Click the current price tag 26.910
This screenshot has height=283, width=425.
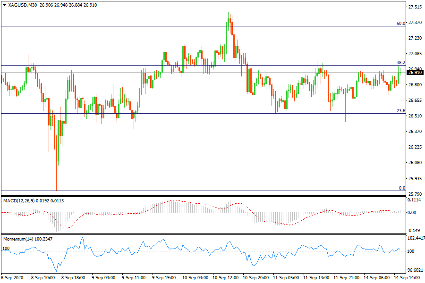click(415, 73)
